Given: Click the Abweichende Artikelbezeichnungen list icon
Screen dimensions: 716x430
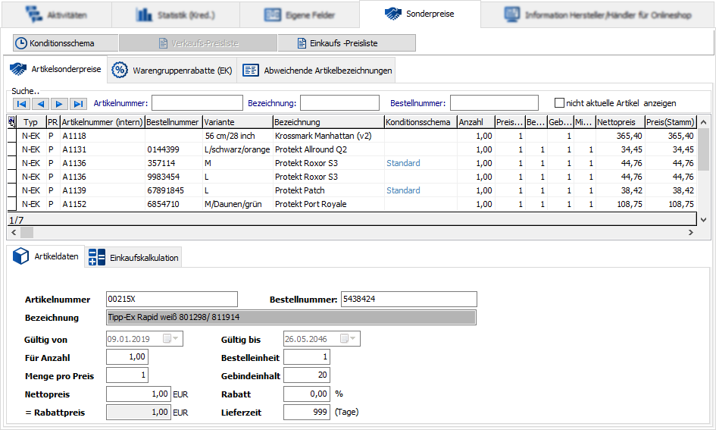Looking at the screenshot, I should 251,71.
